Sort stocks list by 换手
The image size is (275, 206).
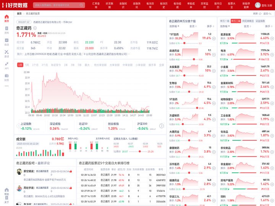click(210, 26)
